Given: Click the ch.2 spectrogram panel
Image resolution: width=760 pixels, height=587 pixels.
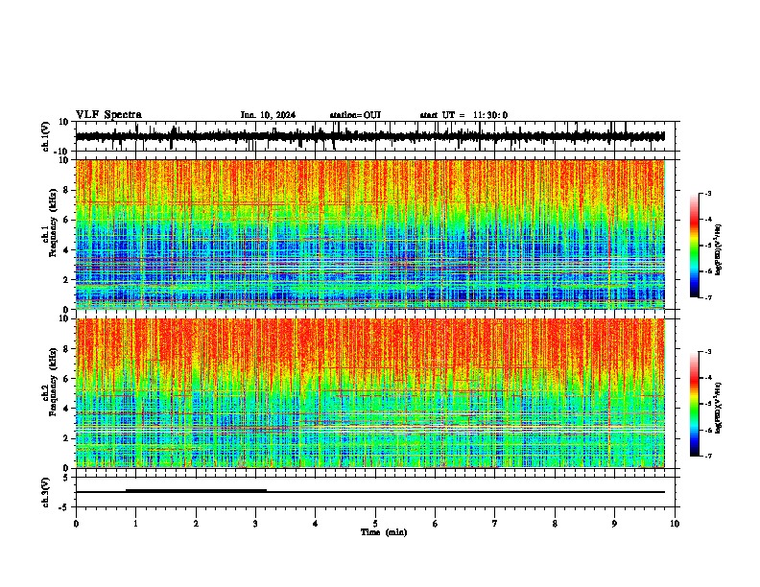Looking at the screenshot, I should 370,393.
